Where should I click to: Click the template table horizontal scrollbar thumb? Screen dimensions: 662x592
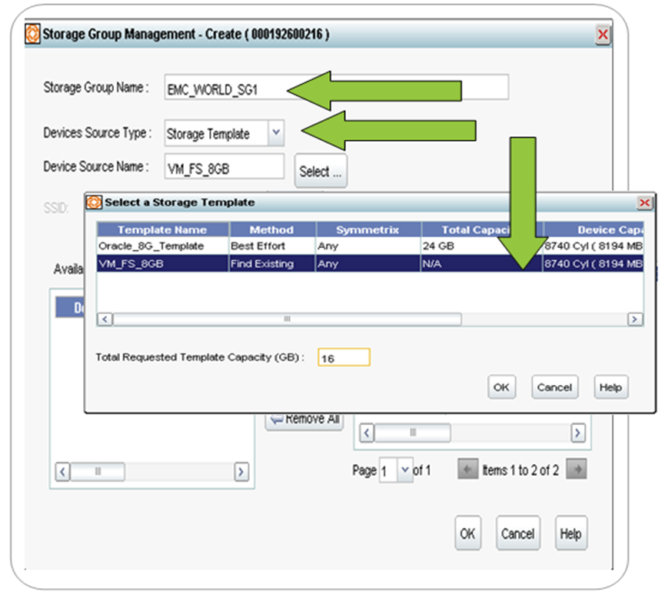tap(287, 319)
